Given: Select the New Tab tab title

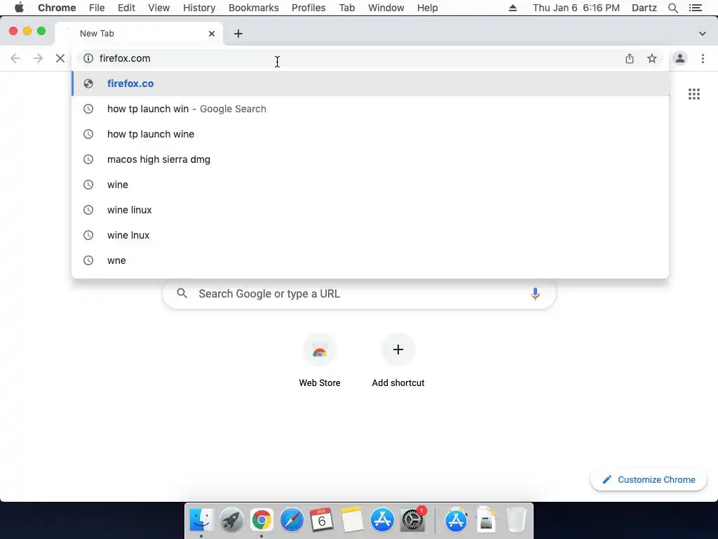Looking at the screenshot, I should tap(97, 34).
